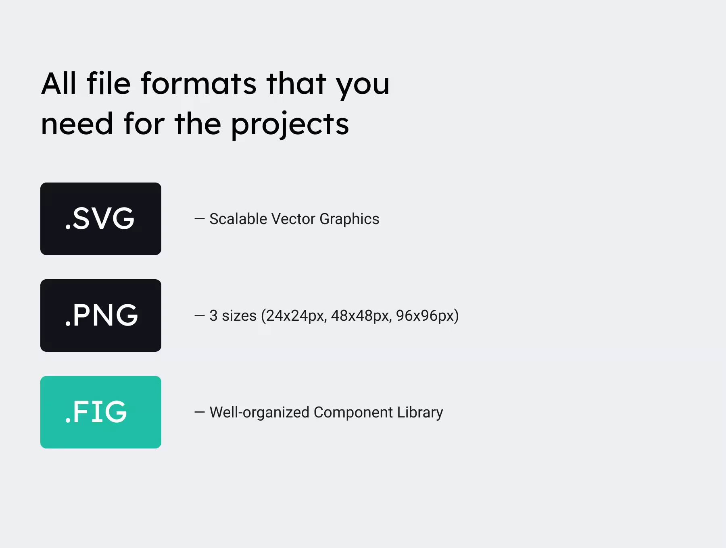Click the word Graphics in SVG description

349,220
